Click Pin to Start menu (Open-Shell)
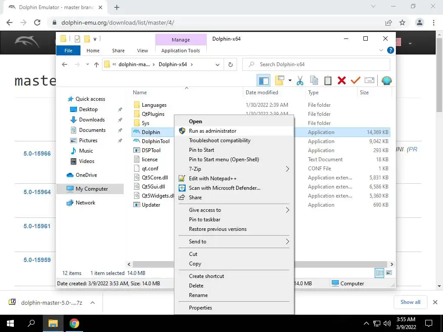The width and height of the screenshot is (443, 332). 234,160
